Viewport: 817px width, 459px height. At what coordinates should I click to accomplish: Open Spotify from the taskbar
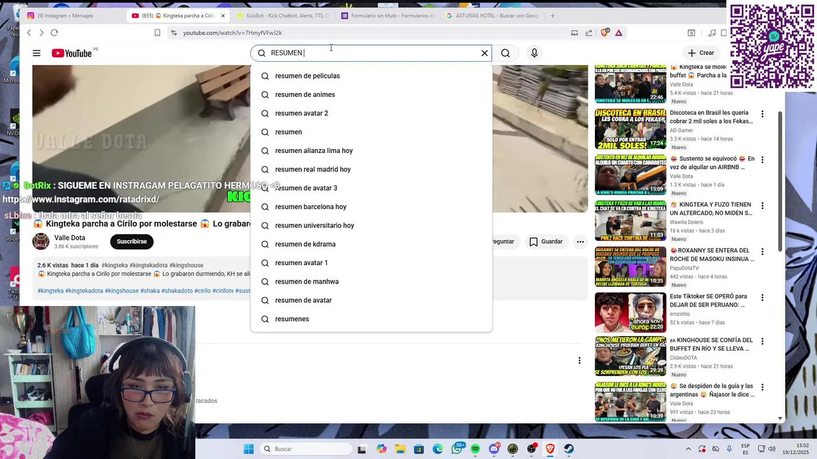476,449
